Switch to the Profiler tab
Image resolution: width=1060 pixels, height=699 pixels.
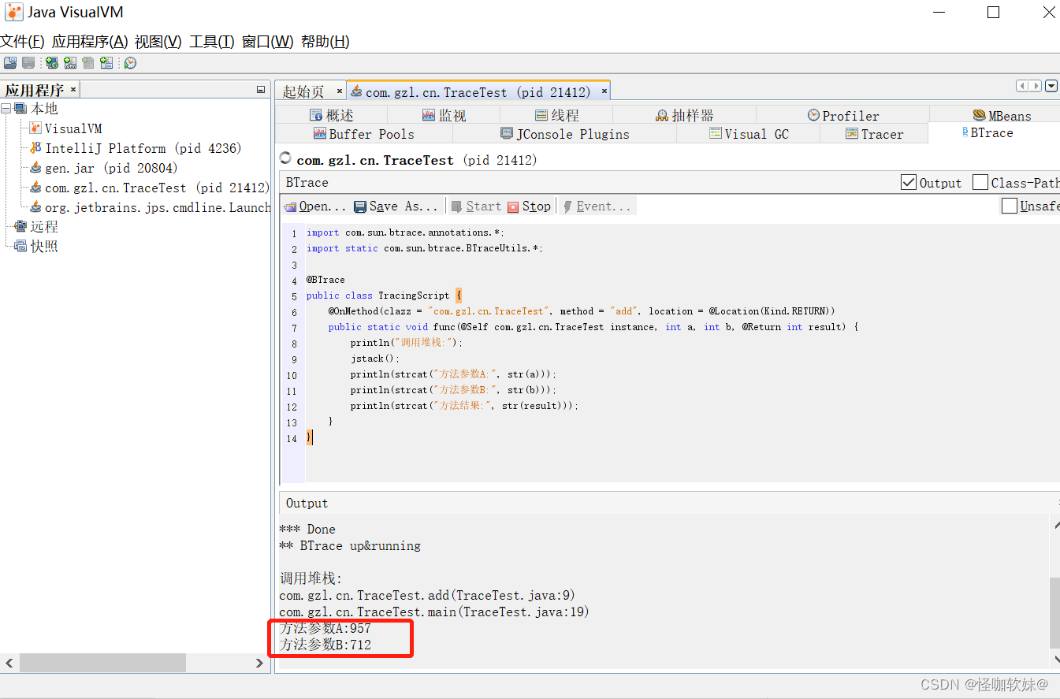pos(843,115)
